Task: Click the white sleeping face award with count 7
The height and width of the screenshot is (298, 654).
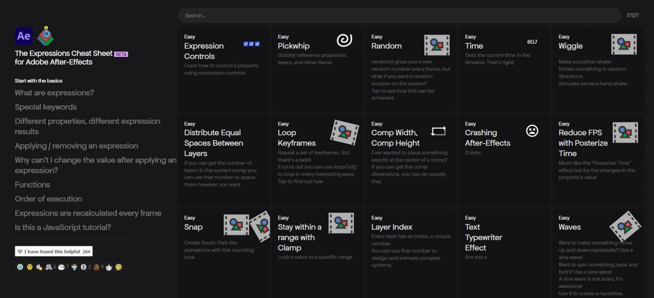Action: [x=61, y=267]
